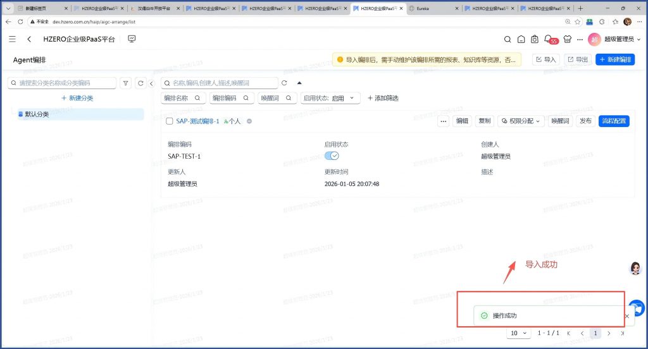Open the hamburger navigation menu
This screenshot has width=648, height=349.
(13, 39)
